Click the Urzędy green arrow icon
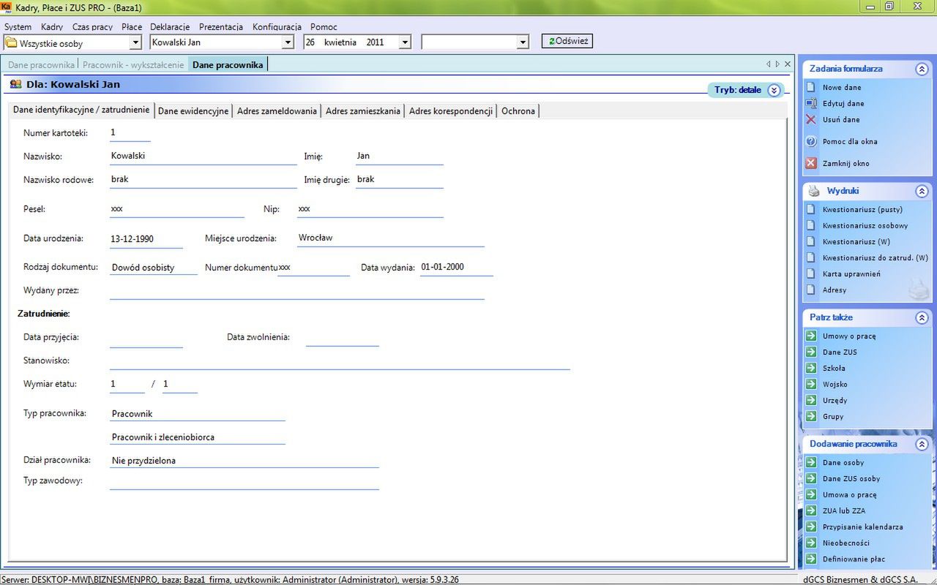The height and width of the screenshot is (585, 937). click(x=811, y=400)
